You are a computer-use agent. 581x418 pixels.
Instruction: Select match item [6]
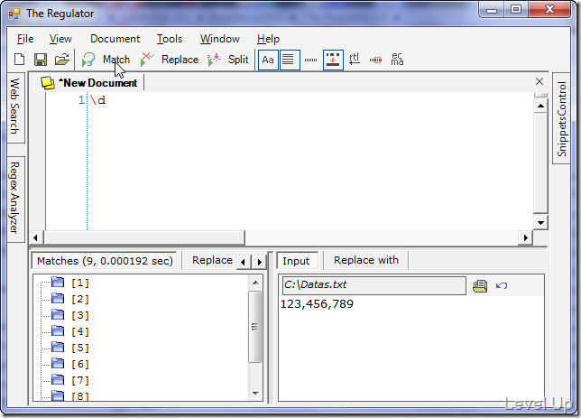(x=80, y=364)
